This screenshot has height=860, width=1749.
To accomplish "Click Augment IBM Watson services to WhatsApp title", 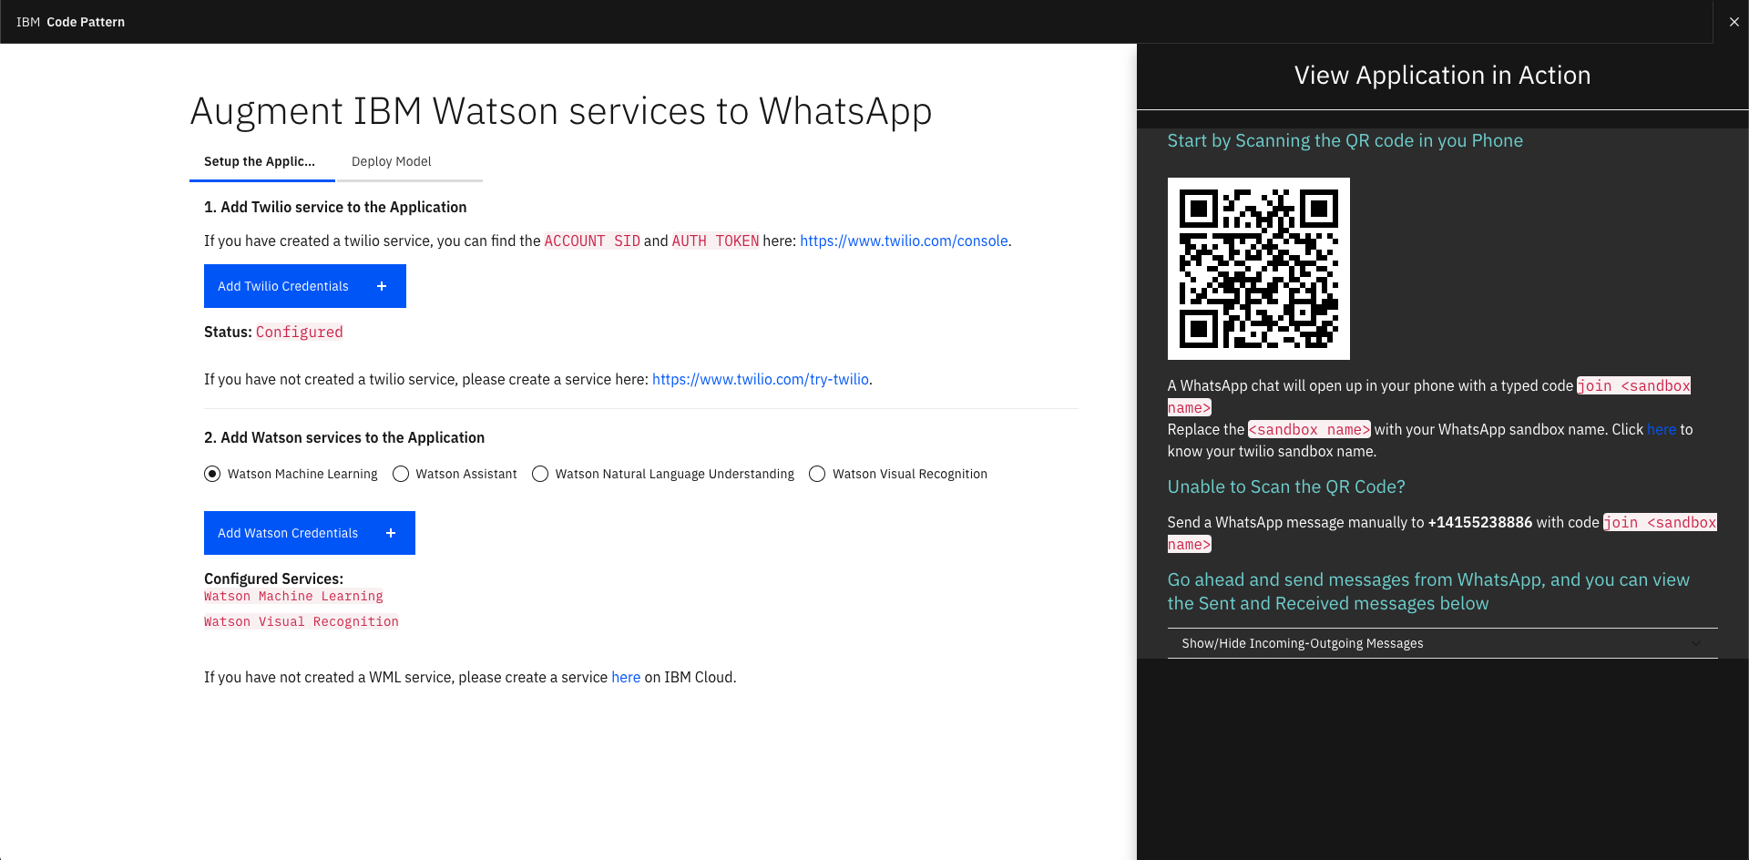I will (561, 111).
